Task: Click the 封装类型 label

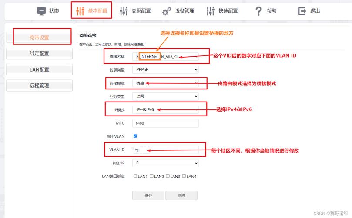Action: [x=117, y=70]
